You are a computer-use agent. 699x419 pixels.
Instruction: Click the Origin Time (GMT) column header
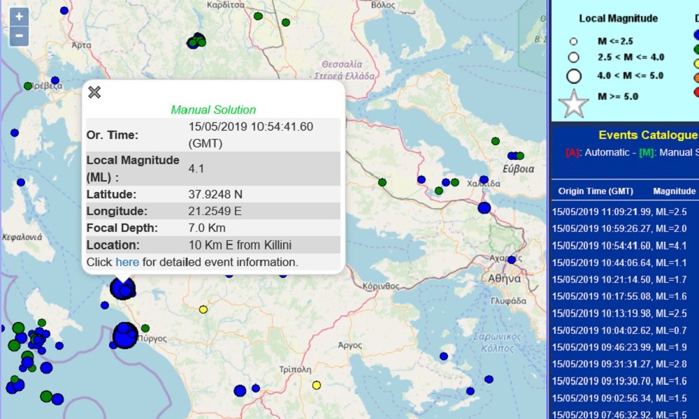[x=591, y=191]
